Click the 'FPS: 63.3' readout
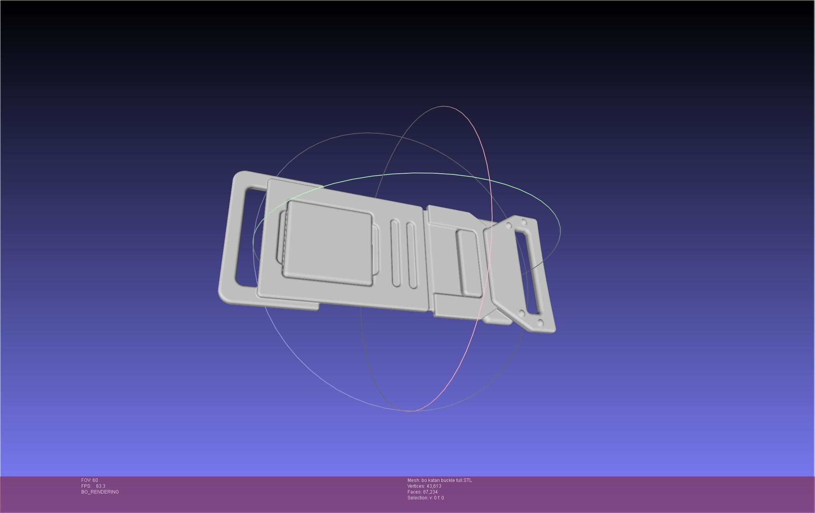Image resolution: width=815 pixels, height=513 pixels. click(x=93, y=486)
